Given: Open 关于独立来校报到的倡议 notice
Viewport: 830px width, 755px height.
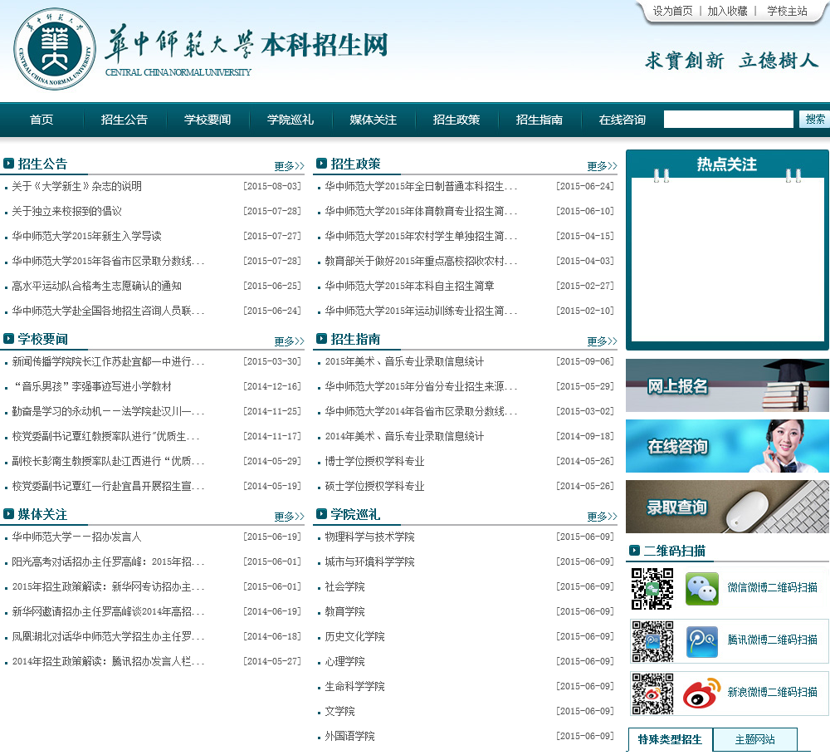Looking at the screenshot, I should tap(66, 212).
